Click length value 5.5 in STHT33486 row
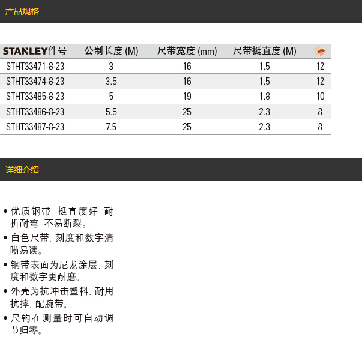The image size is (362, 349). pyautogui.click(x=111, y=112)
